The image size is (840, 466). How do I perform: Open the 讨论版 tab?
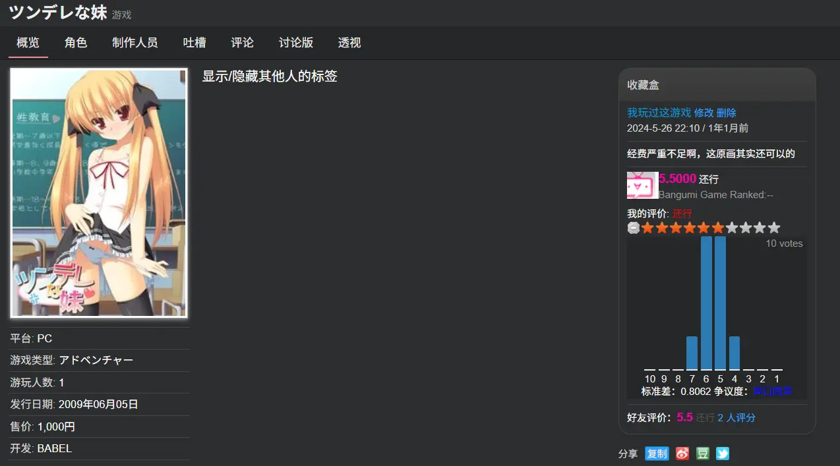[296, 43]
